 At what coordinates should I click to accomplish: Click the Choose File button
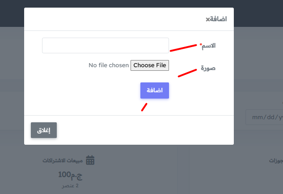point(150,65)
